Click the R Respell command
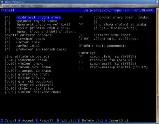Screen dimensions: 159x124 click(44, 120)
